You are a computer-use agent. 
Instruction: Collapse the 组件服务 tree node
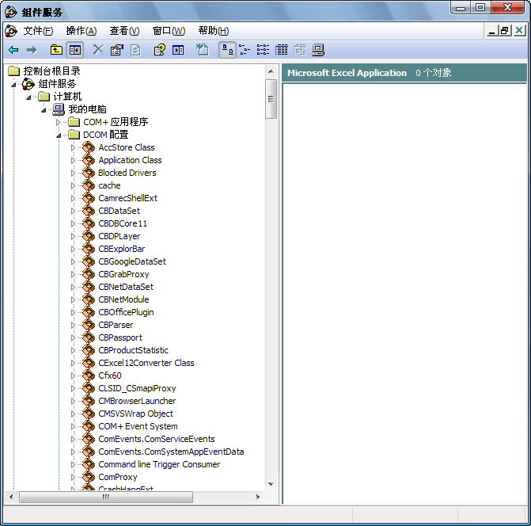(13, 85)
